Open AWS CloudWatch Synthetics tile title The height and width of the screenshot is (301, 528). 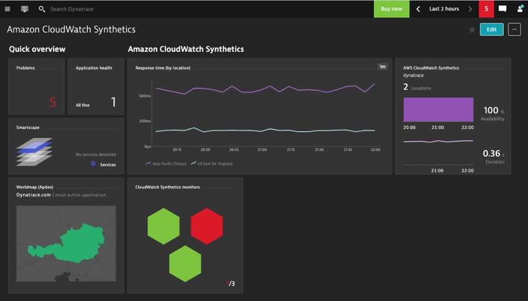pyautogui.click(x=431, y=68)
